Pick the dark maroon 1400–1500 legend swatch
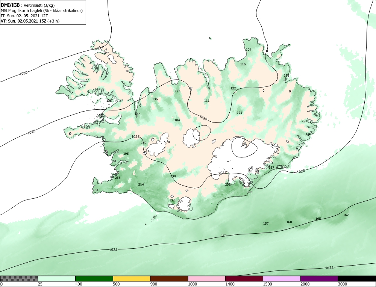Image resolution: width=376 pixels, height=287 pixels. [x=244, y=279]
